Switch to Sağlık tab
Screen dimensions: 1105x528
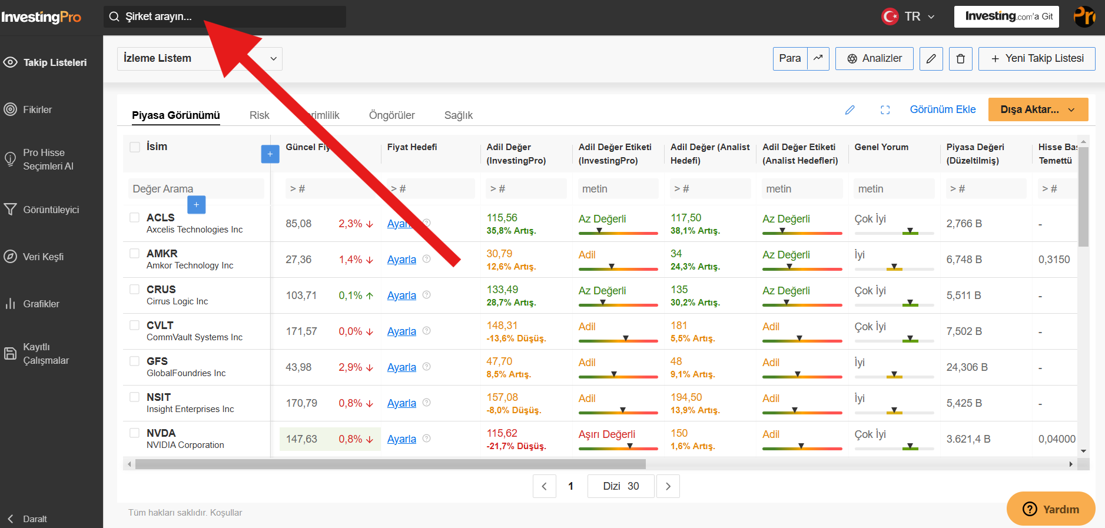pyautogui.click(x=458, y=115)
